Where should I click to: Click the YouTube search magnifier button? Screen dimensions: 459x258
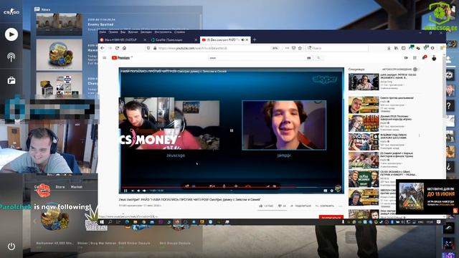(x=318, y=58)
